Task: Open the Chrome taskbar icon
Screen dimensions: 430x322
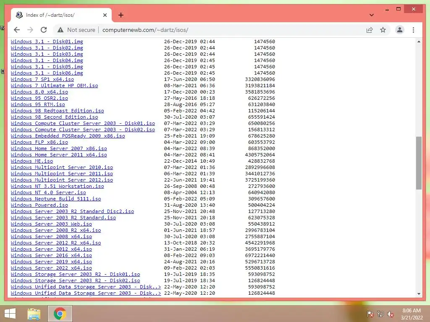Action: (60, 314)
